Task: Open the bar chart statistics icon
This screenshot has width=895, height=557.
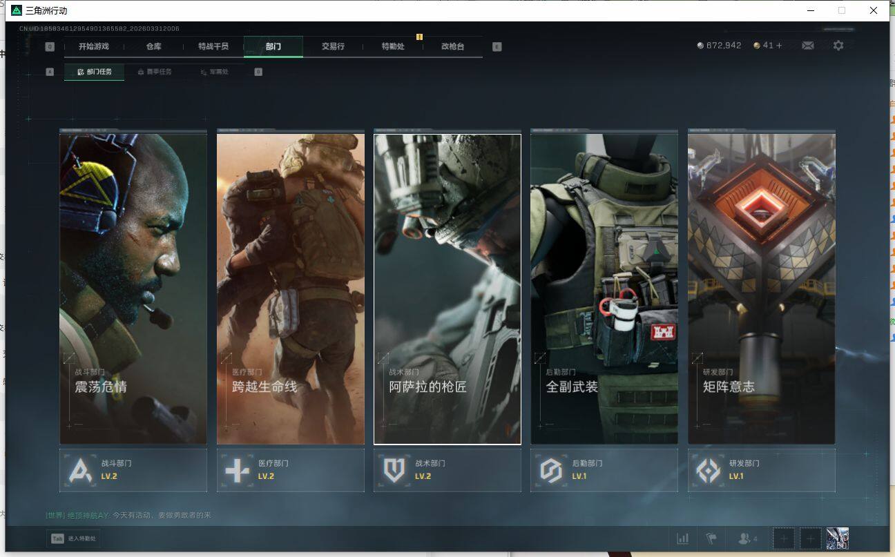Action: [x=682, y=538]
